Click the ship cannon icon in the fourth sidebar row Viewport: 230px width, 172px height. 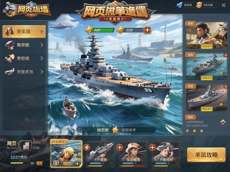point(10,72)
